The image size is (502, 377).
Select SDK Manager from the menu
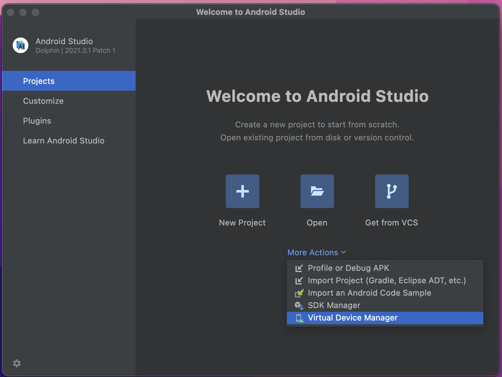tap(334, 306)
